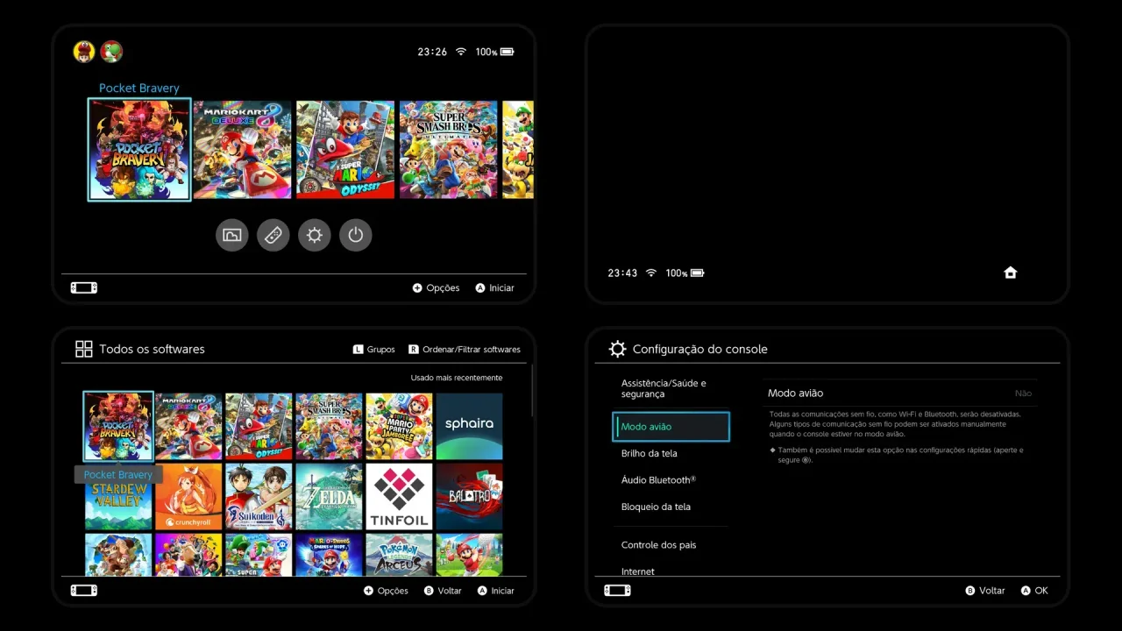Open system settings gear on home screen

tap(315, 235)
